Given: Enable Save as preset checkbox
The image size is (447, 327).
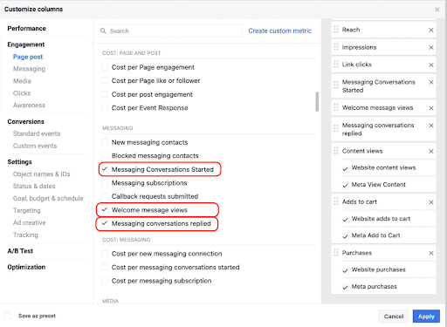Looking at the screenshot, I should (x=8, y=316).
